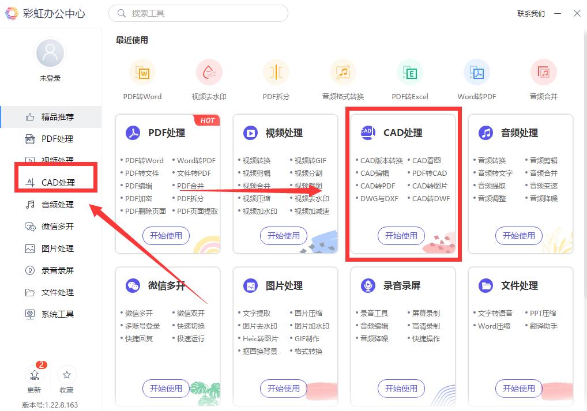Click the 收藏 star icon

pyautogui.click(x=66, y=375)
